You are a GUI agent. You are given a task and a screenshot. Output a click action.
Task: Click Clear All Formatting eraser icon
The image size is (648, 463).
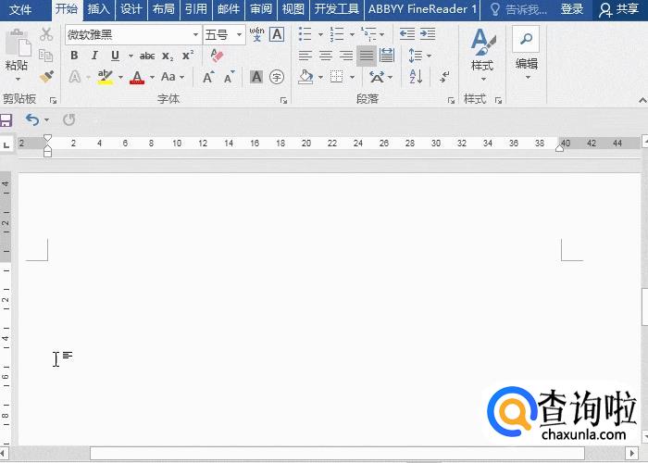click(217, 55)
